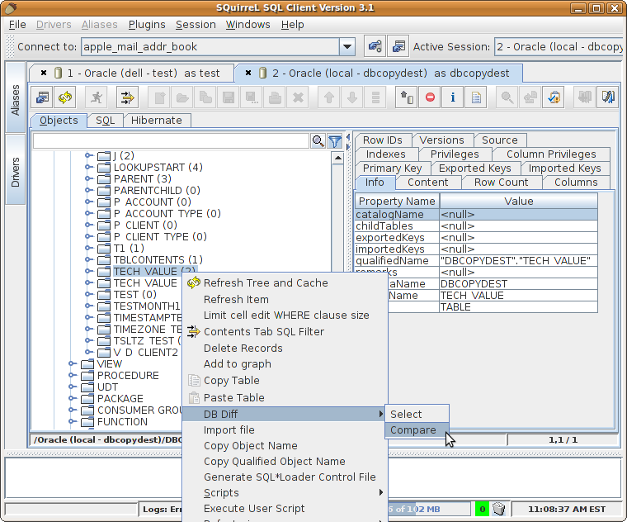Open the Row Count tab
The image size is (627, 522).
click(501, 183)
